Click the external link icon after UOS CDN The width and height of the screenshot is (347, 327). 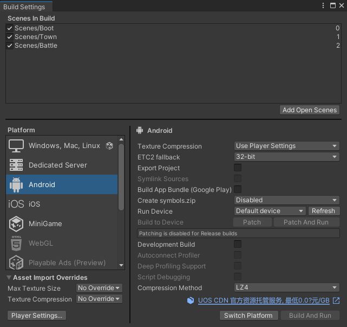point(336,300)
